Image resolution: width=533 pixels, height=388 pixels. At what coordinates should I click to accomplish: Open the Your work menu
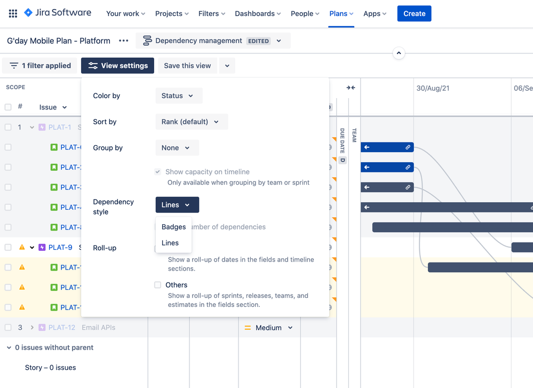click(126, 13)
